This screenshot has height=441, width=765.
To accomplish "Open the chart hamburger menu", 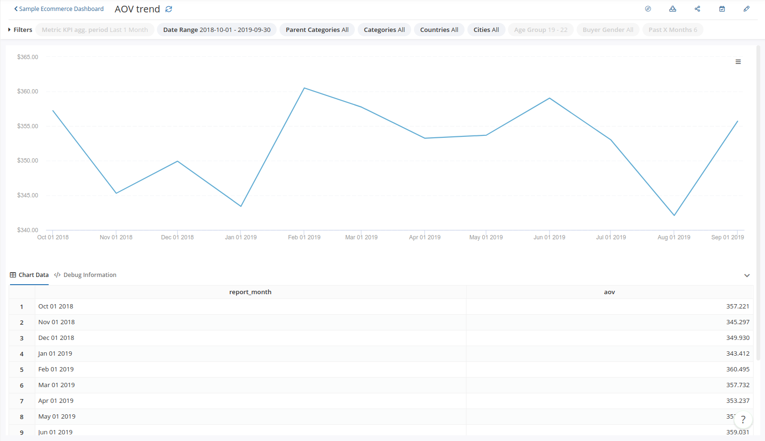I will coord(738,62).
